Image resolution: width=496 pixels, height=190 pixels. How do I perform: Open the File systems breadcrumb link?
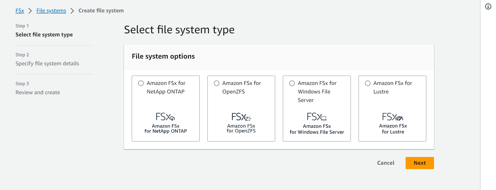[x=51, y=11]
